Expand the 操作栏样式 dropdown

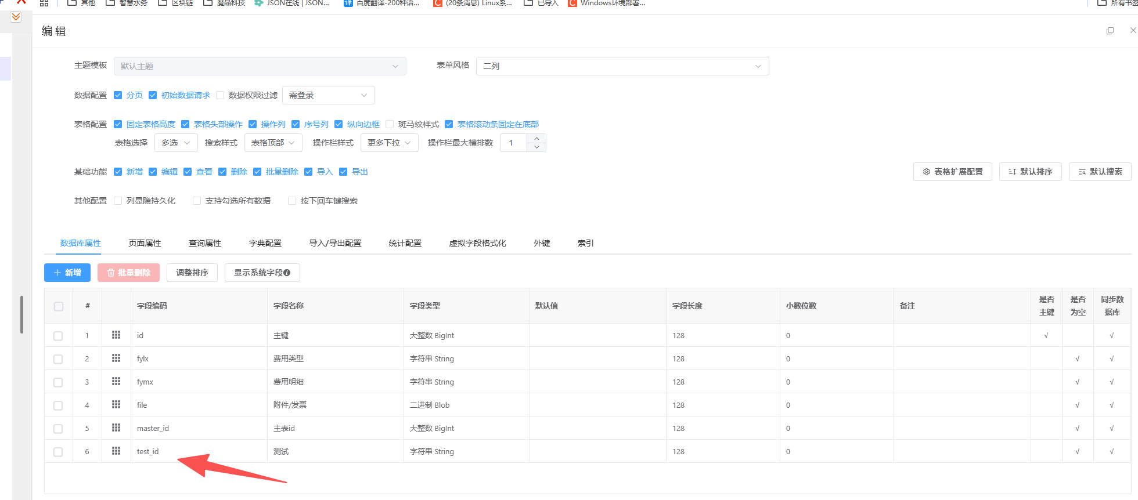(389, 143)
